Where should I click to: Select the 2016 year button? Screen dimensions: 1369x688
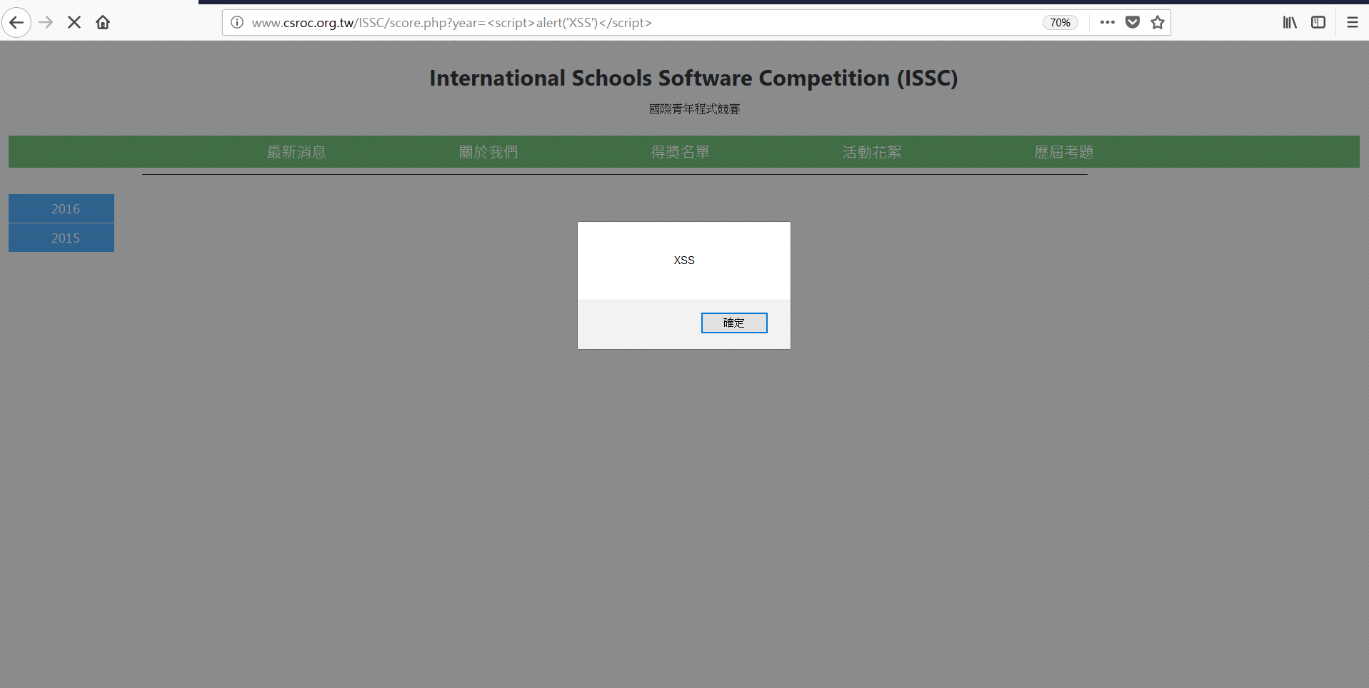click(61, 208)
